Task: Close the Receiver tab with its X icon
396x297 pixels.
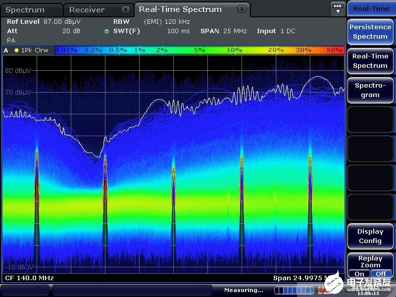Action: 126,9
